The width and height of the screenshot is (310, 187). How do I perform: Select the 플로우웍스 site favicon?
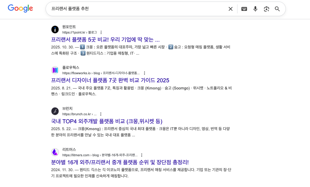pos(55,70)
